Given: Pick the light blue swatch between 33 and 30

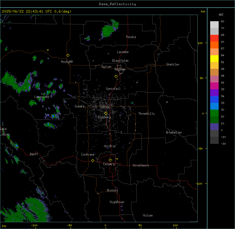Looking at the screenshot, I should [x=214, y=106].
